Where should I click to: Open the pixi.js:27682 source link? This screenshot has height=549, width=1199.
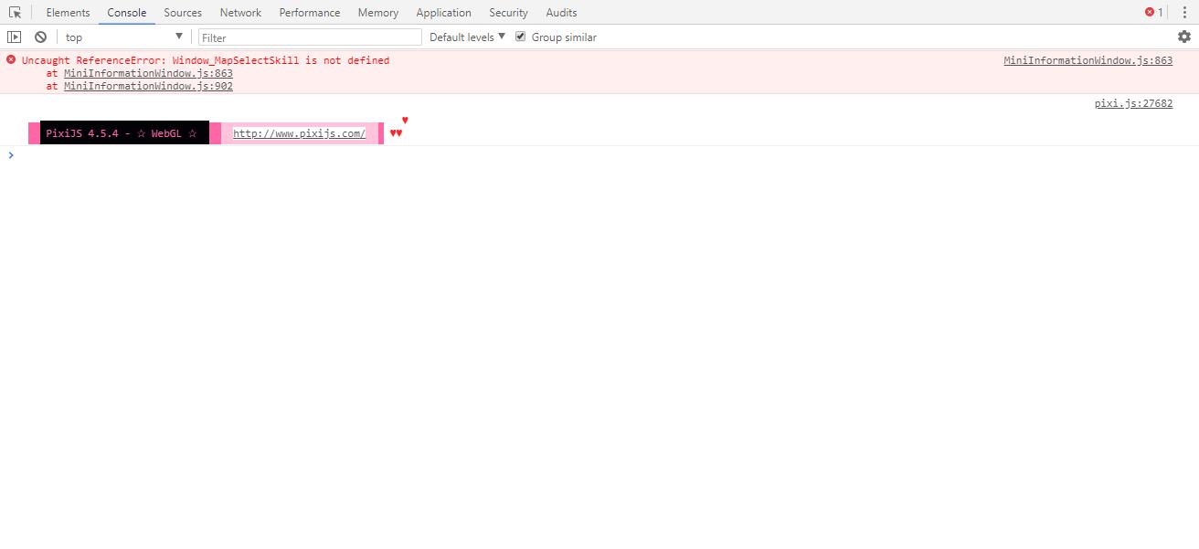pyautogui.click(x=1133, y=103)
